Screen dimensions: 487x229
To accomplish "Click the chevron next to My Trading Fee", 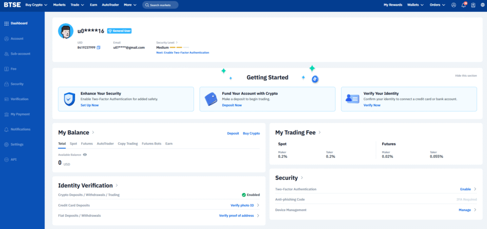I will [320, 132].
